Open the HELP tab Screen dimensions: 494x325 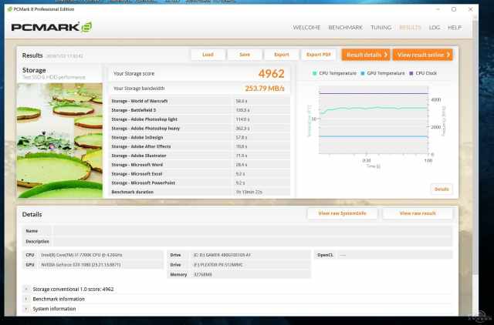pyautogui.click(x=455, y=28)
